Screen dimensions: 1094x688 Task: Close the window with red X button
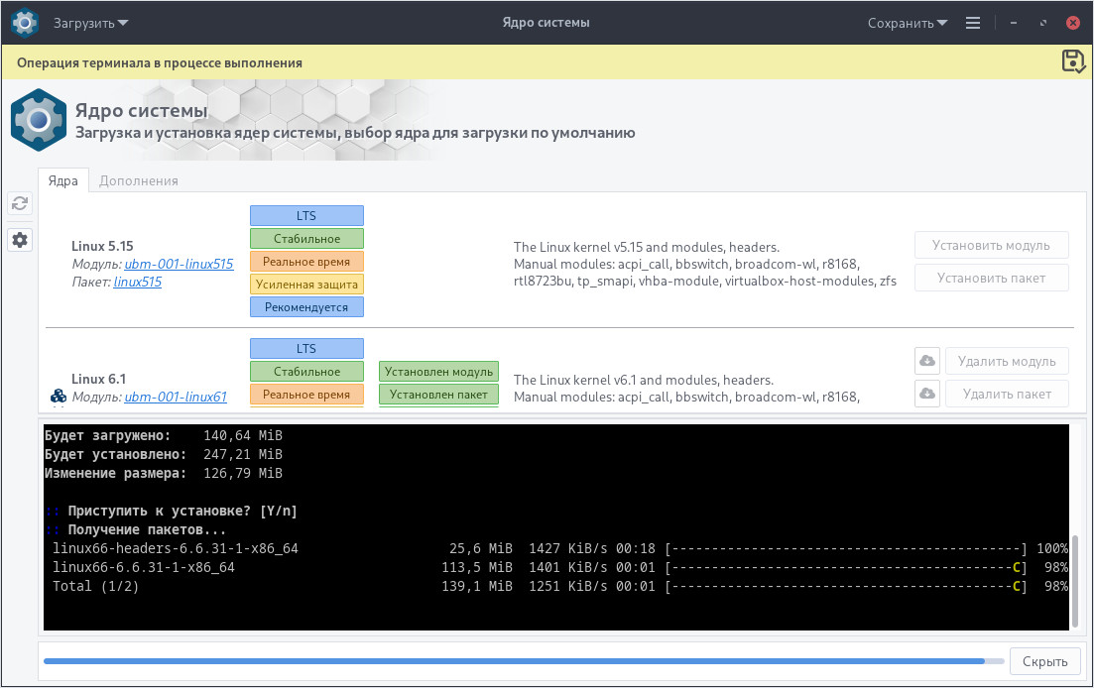click(x=1073, y=23)
